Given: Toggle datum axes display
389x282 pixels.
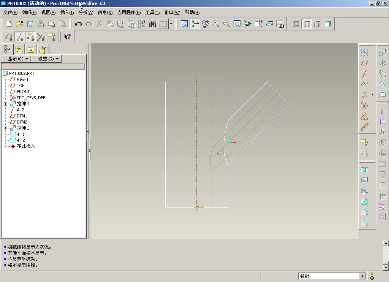Looking at the screenshot, I should (x=20, y=37).
